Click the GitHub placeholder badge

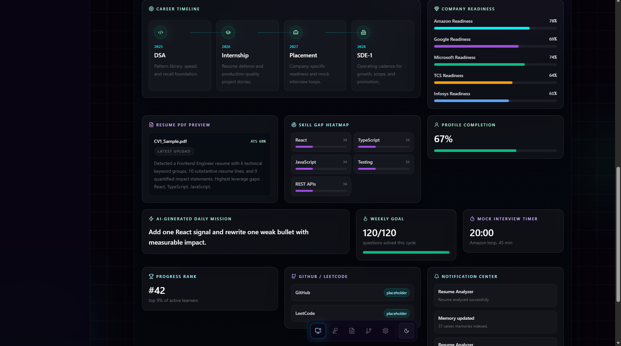397,293
